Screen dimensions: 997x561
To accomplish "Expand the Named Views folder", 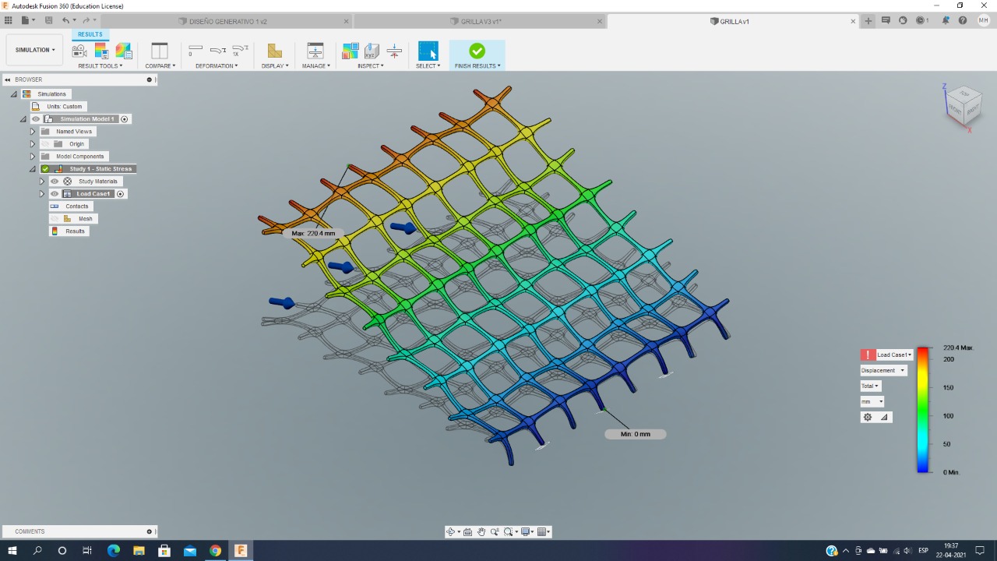I will [33, 132].
